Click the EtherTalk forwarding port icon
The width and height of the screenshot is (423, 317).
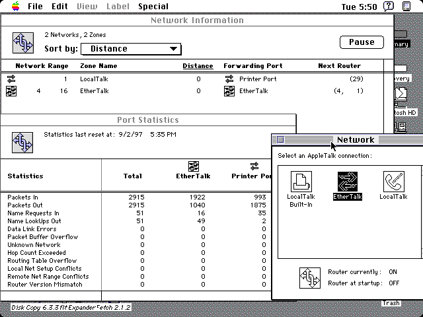[x=229, y=91]
